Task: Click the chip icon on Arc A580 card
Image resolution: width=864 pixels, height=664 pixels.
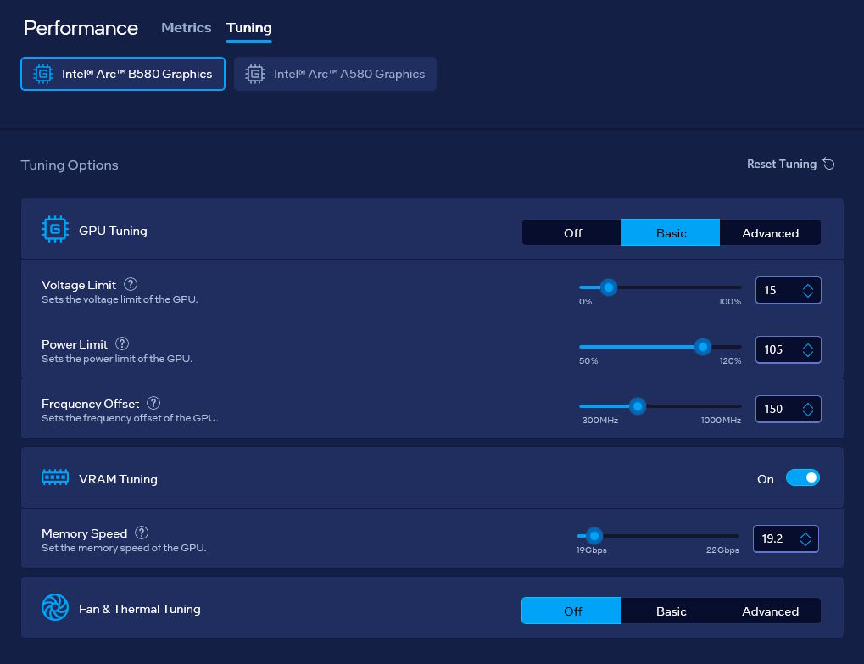Action: coord(255,74)
